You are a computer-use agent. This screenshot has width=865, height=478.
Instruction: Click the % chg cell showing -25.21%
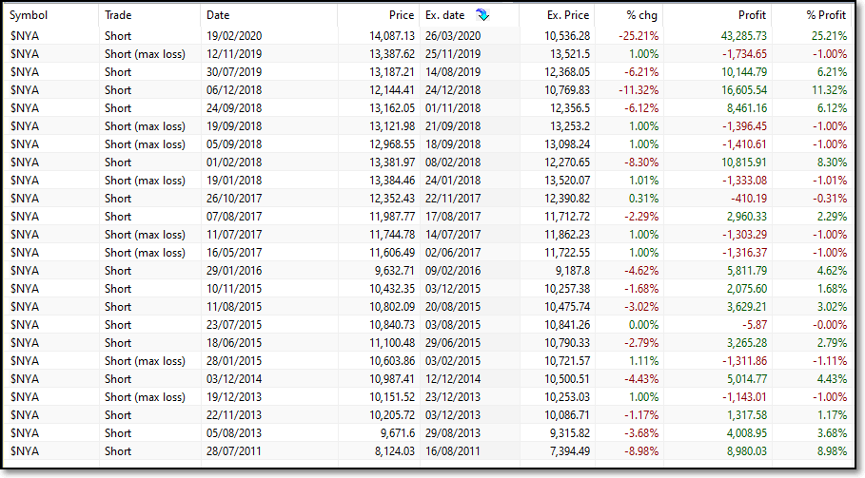639,36
